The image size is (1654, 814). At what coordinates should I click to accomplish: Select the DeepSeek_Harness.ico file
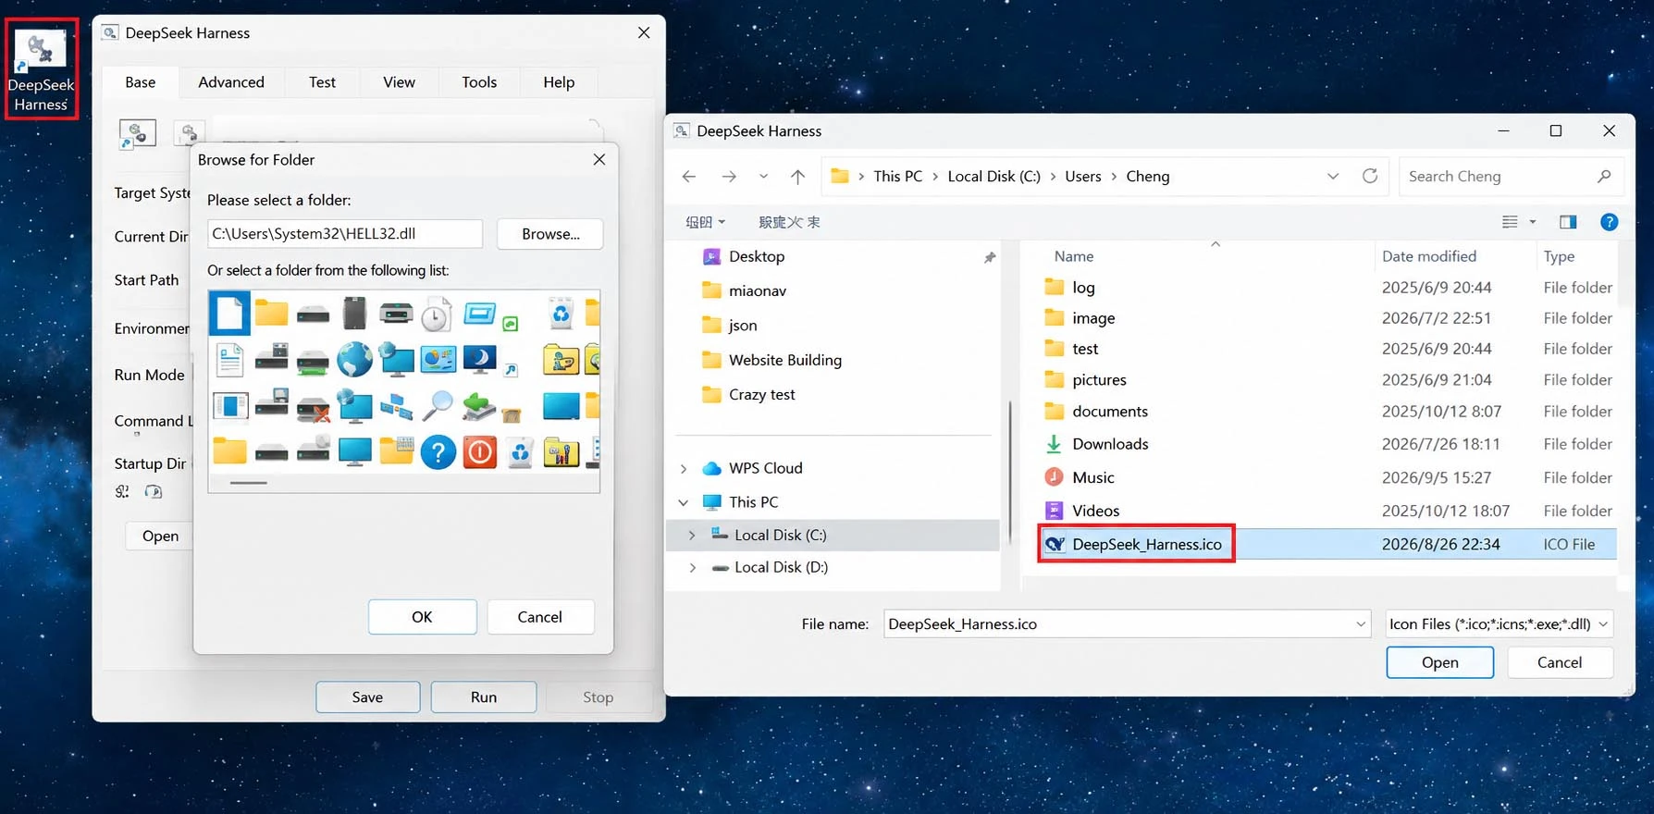pos(1328,545)
